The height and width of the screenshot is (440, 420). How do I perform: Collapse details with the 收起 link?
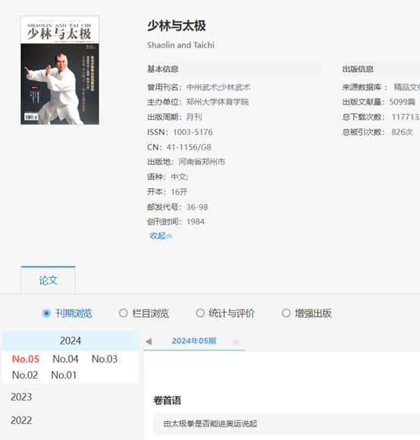(161, 236)
